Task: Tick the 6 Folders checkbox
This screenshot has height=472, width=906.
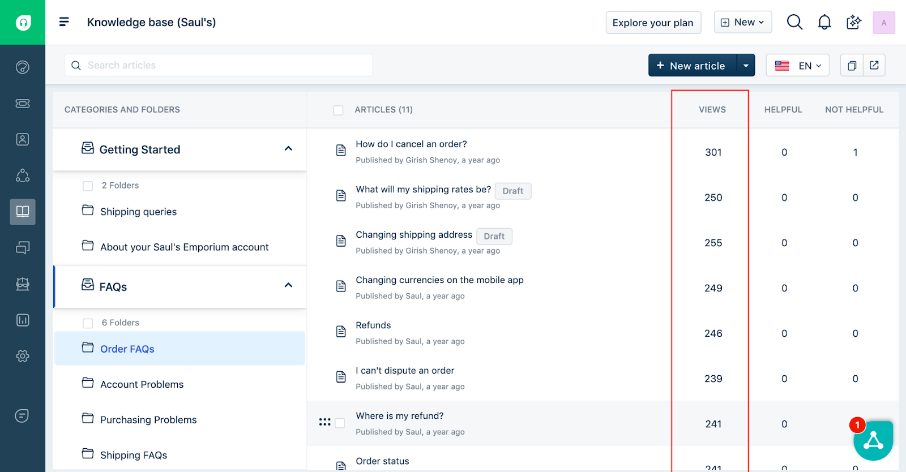Action: coord(88,323)
